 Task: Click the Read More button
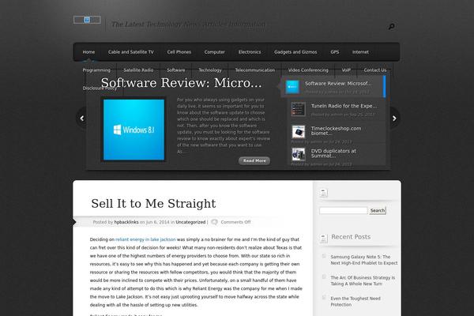[x=254, y=160]
